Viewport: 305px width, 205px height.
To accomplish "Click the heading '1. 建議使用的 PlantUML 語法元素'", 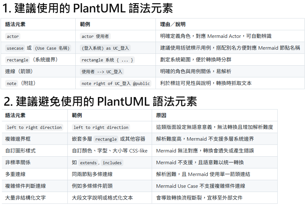I will [88, 8].
